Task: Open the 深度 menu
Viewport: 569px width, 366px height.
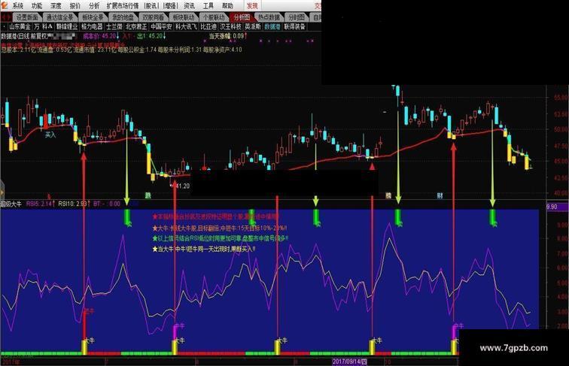Action: click(56, 5)
